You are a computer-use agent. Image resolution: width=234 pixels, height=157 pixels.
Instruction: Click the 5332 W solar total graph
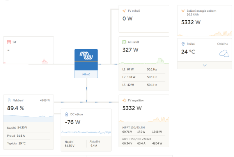(205, 33)
